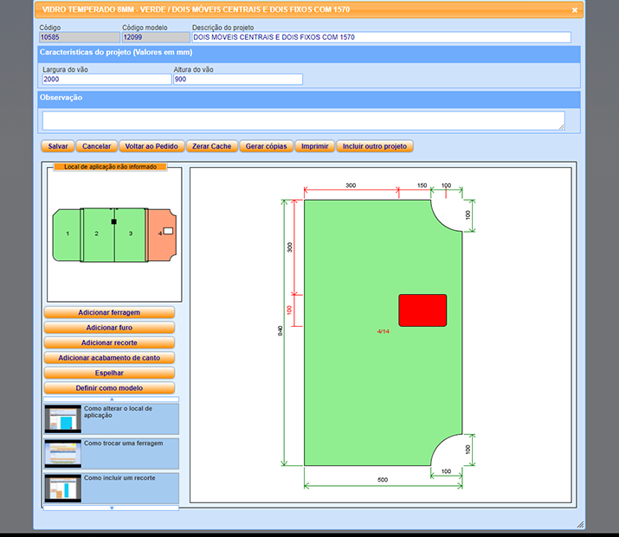Click the black hardware square between panels
Screen dimensions: 619x537
[113, 222]
